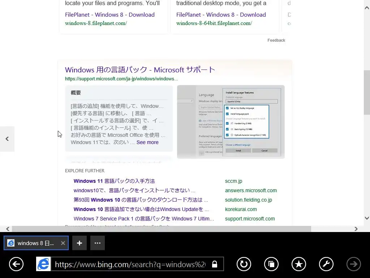Click left edge back-swipe chevron

[7, 139]
